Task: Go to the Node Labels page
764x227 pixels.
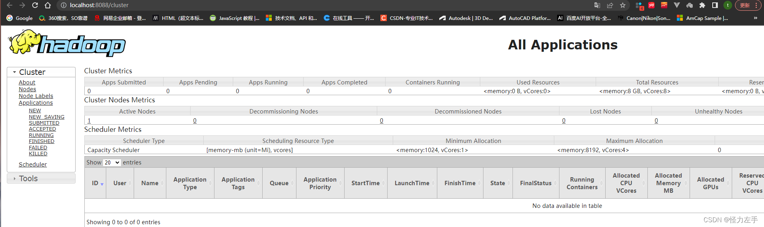Action: click(36, 96)
